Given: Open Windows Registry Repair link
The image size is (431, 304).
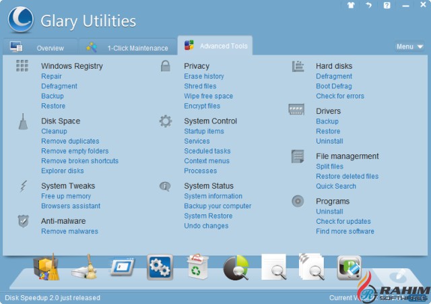Looking at the screenshot, I should coord(51,76).
